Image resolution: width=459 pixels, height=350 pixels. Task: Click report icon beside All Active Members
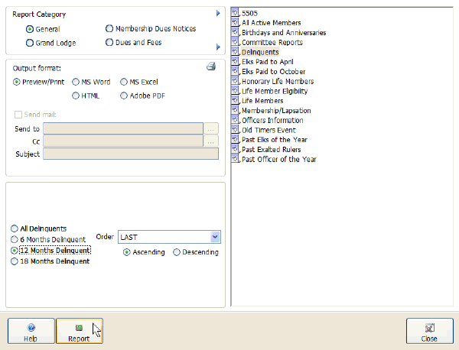(x=236, y=23)
